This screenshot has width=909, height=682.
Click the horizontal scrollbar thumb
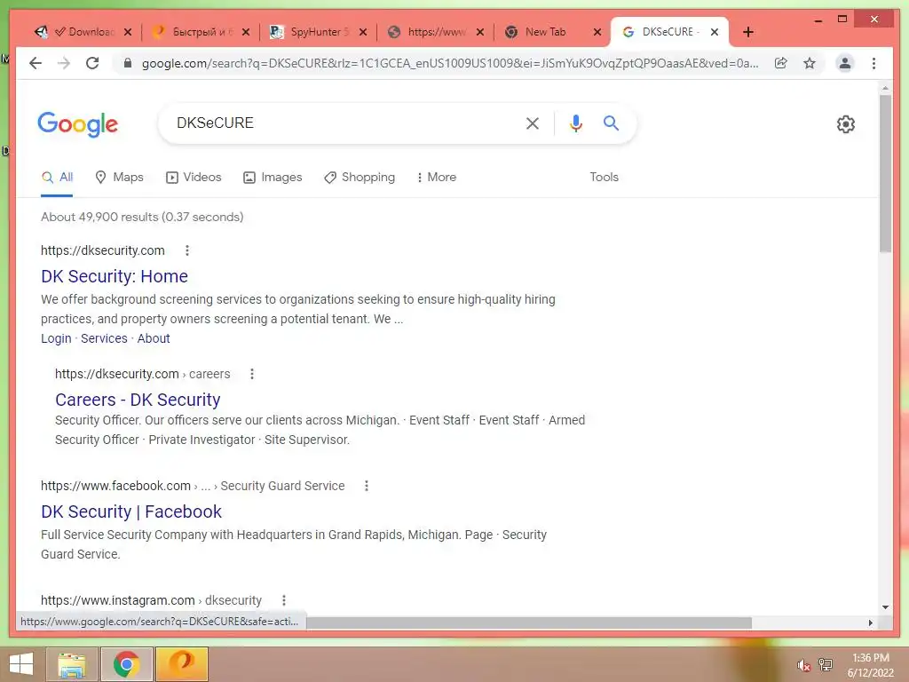tap(529, 623)
